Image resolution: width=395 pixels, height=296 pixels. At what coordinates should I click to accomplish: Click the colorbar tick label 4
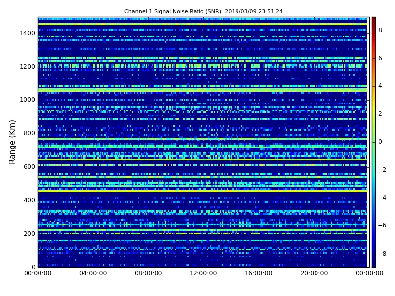[x=380, y=86]
